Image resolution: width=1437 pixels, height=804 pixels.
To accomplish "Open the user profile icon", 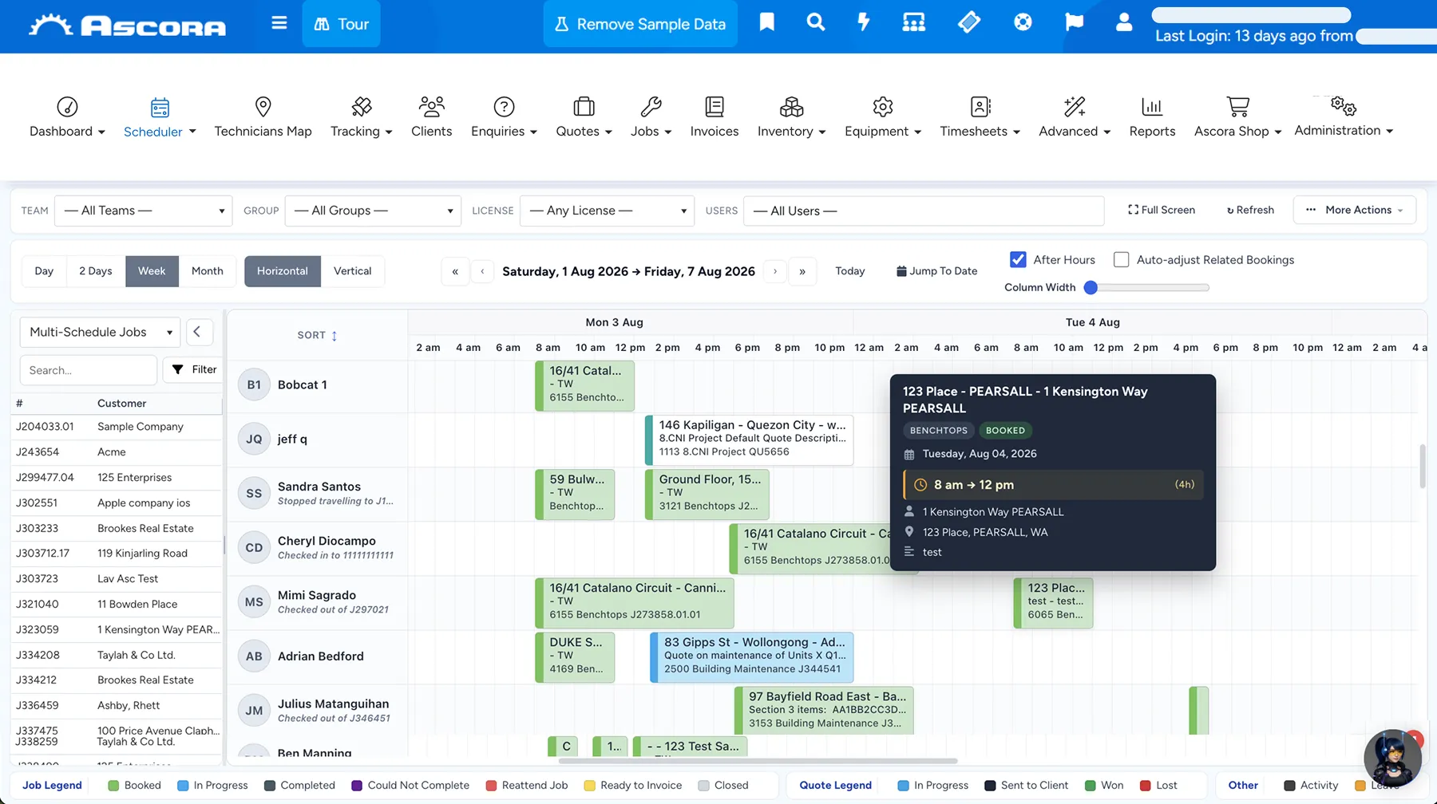I will tap(1124, 22).
